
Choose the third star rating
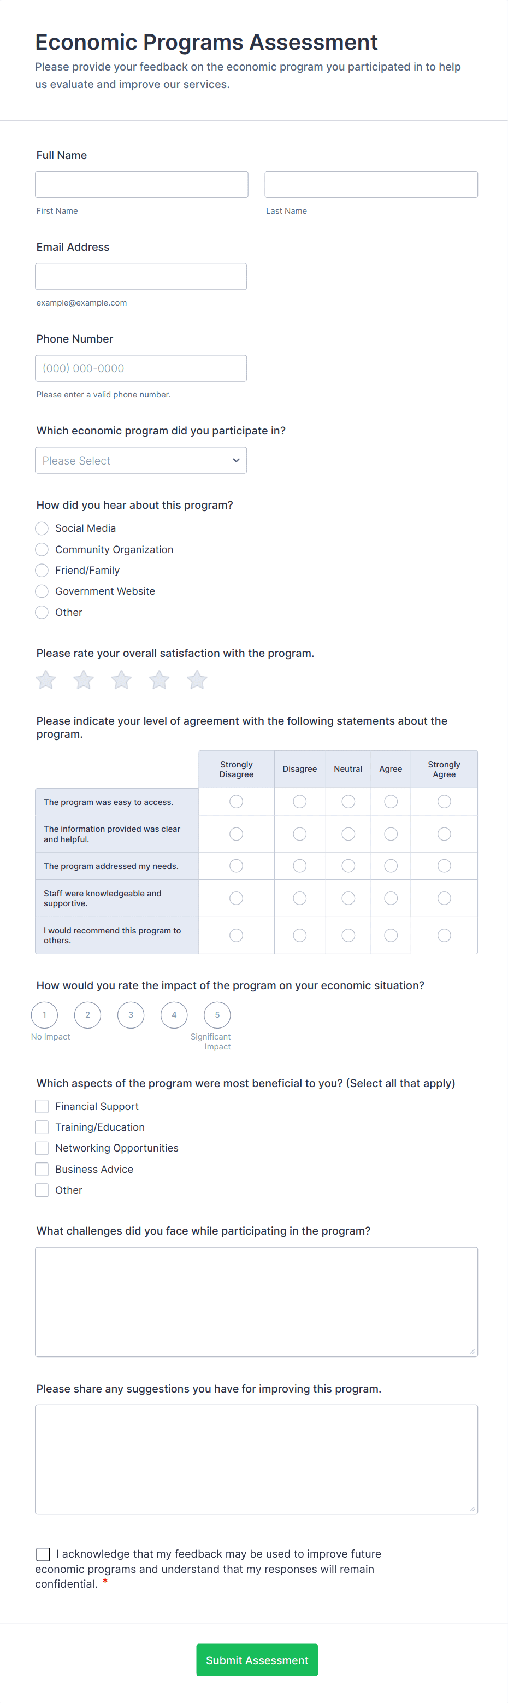point(122,679)
